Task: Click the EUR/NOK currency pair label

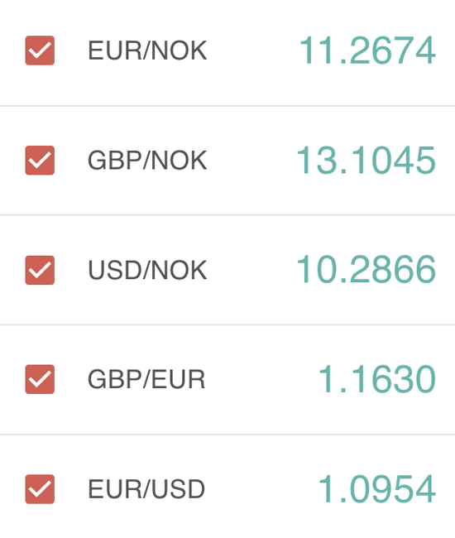Action: coord(147,50)
